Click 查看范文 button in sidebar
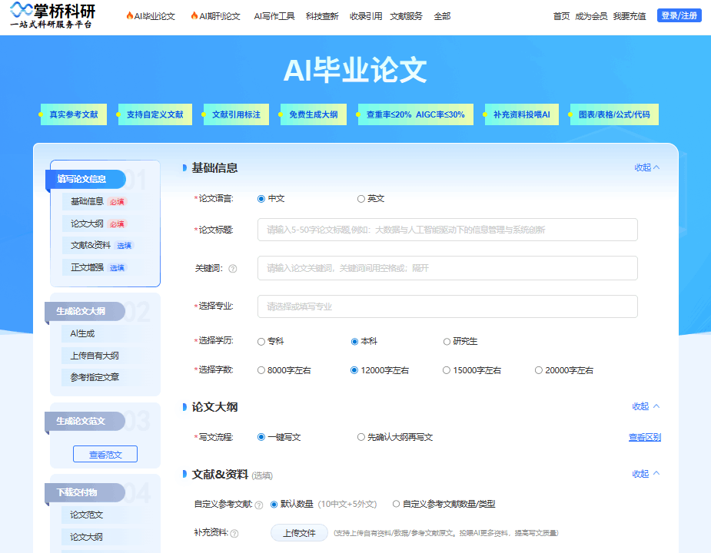The image size is (711, 553). click(105, 454)
